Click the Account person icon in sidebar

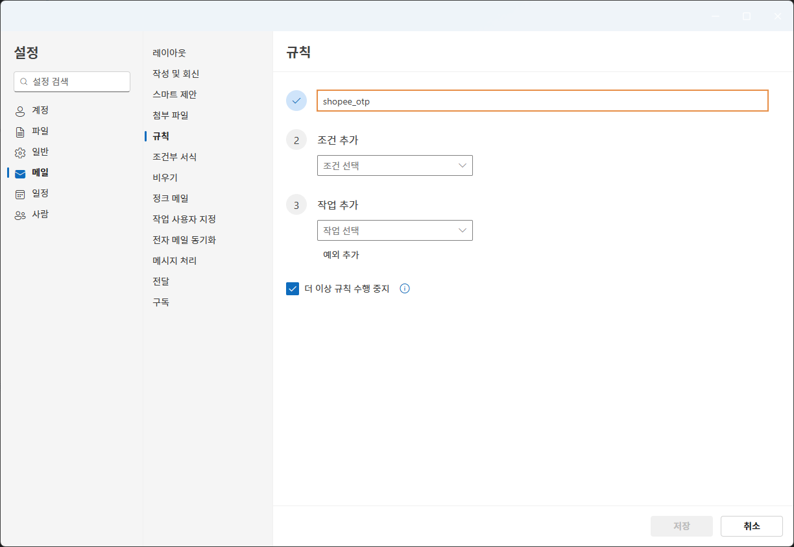pos(20,111)
